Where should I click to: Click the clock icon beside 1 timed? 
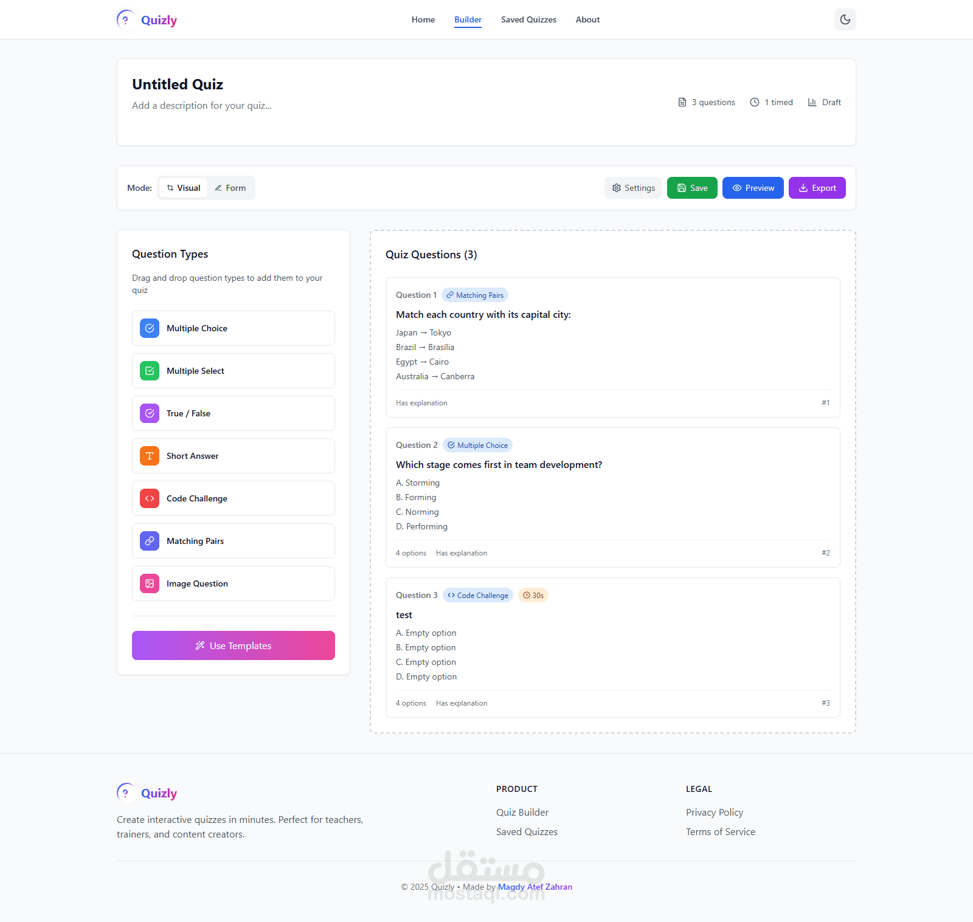pos(755,102)
